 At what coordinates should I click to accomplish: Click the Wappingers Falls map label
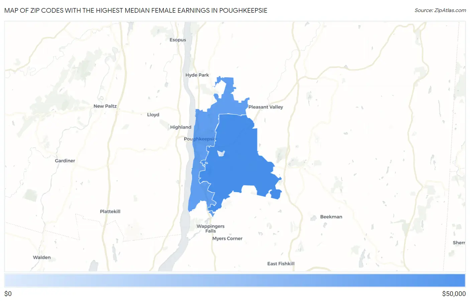coord(211,229)
